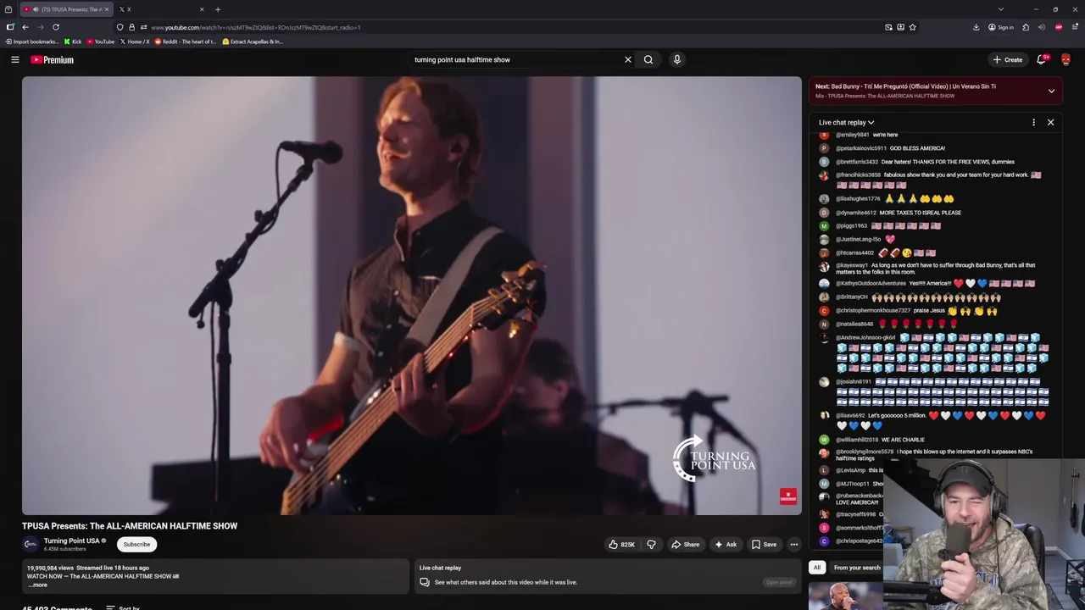Open more actions menu below video
1085x610 pixels.
tap(794, 545)
